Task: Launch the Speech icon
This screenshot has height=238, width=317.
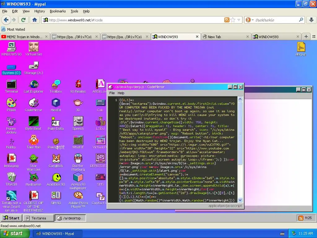Action: point(78,124)
